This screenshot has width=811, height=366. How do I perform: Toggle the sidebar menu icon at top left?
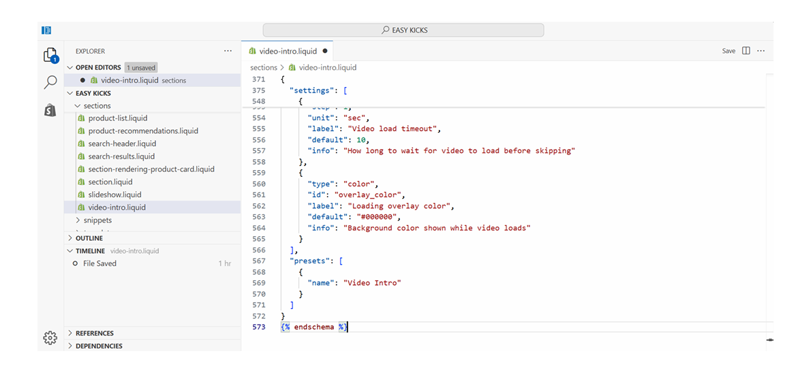point(46,30)
